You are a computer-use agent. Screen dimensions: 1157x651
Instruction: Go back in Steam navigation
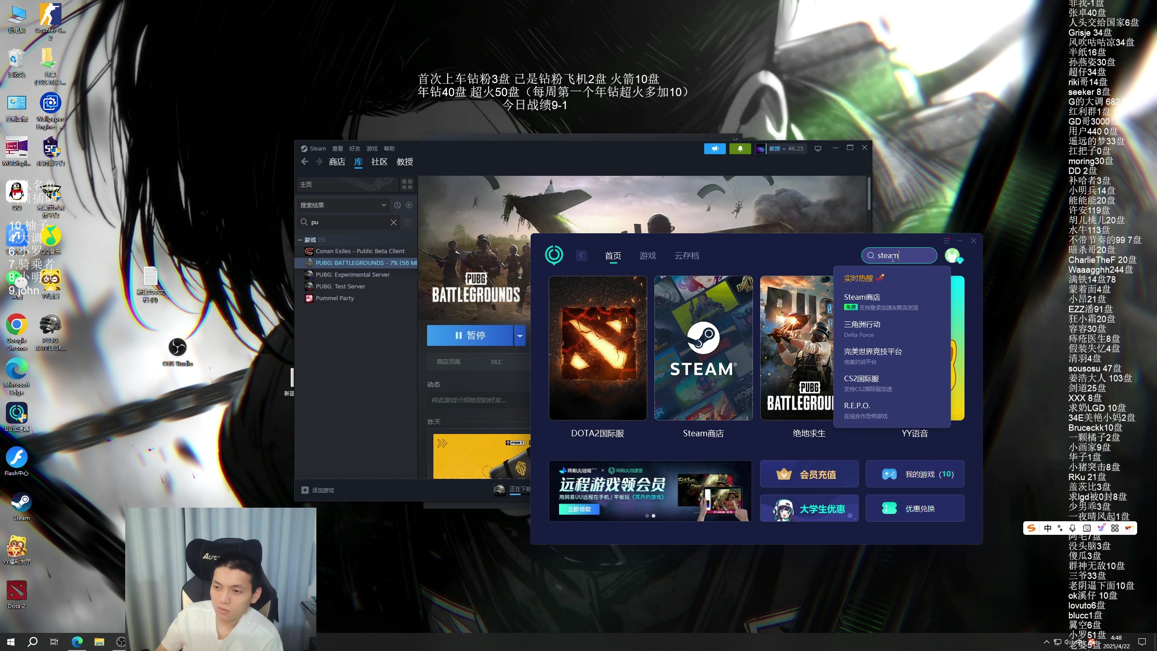(305, 162)
